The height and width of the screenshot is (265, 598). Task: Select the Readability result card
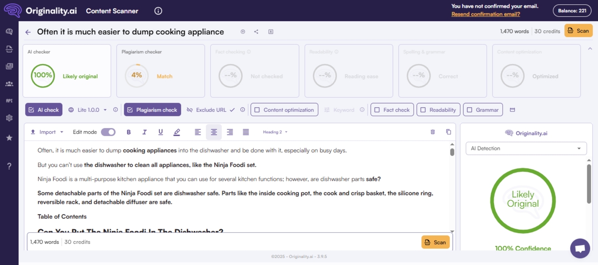click(x=349, y=71)
